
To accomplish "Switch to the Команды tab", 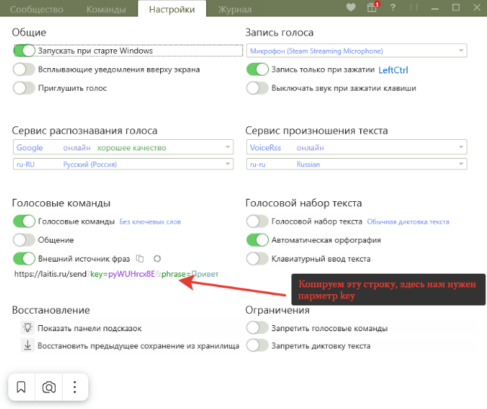I will (x=106, y=9).
